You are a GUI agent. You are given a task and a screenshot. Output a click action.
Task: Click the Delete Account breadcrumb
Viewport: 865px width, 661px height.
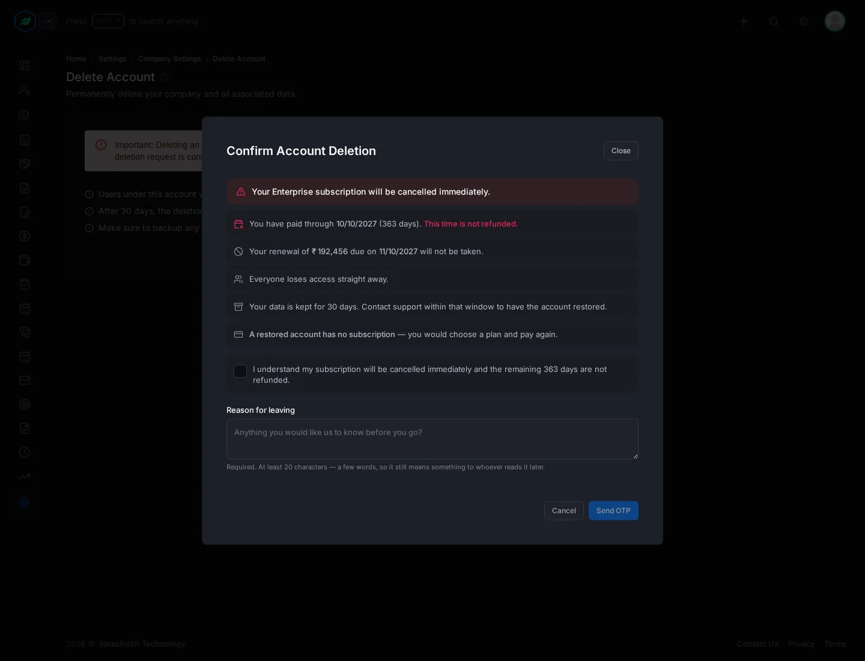coord(239,59)
